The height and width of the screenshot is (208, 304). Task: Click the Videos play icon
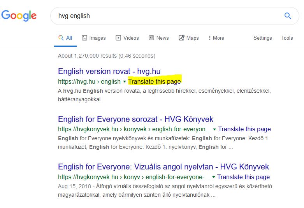118,38
